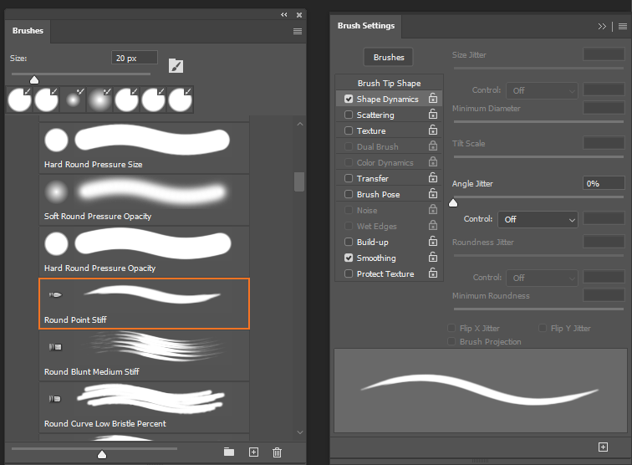The width and height of the screenshot is (632, 465).
Task: Enable Build-up checkbox
Action: (349, 242)
